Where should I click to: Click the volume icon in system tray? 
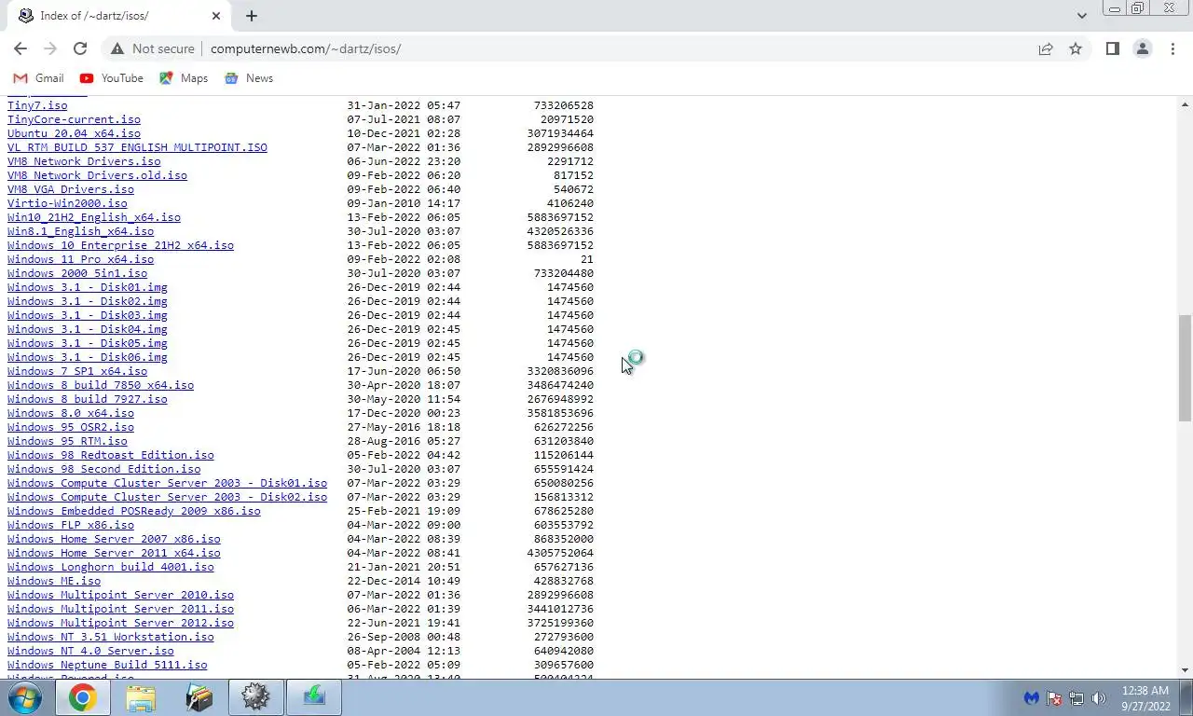point(1099,698)
